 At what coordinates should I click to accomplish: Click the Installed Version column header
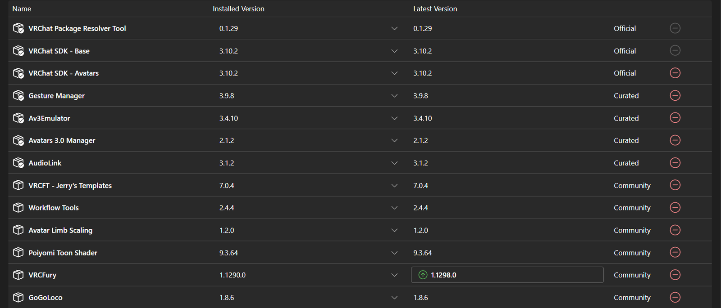click(238, 9)
